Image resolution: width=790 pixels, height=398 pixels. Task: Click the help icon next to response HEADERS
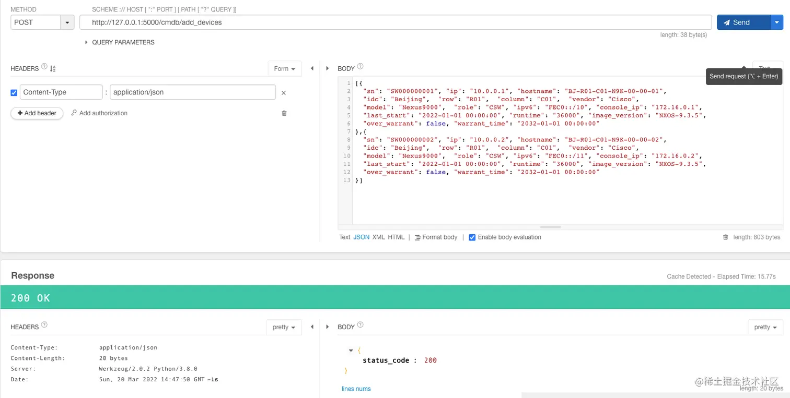(x=44, y=325)
